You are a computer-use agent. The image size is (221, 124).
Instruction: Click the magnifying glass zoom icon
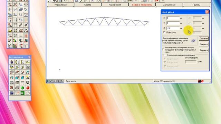(28, 83)
